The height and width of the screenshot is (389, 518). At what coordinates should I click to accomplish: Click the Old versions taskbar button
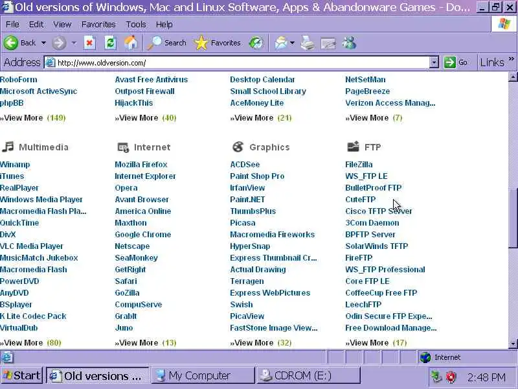pyautogui.click(x=98, y=376)
